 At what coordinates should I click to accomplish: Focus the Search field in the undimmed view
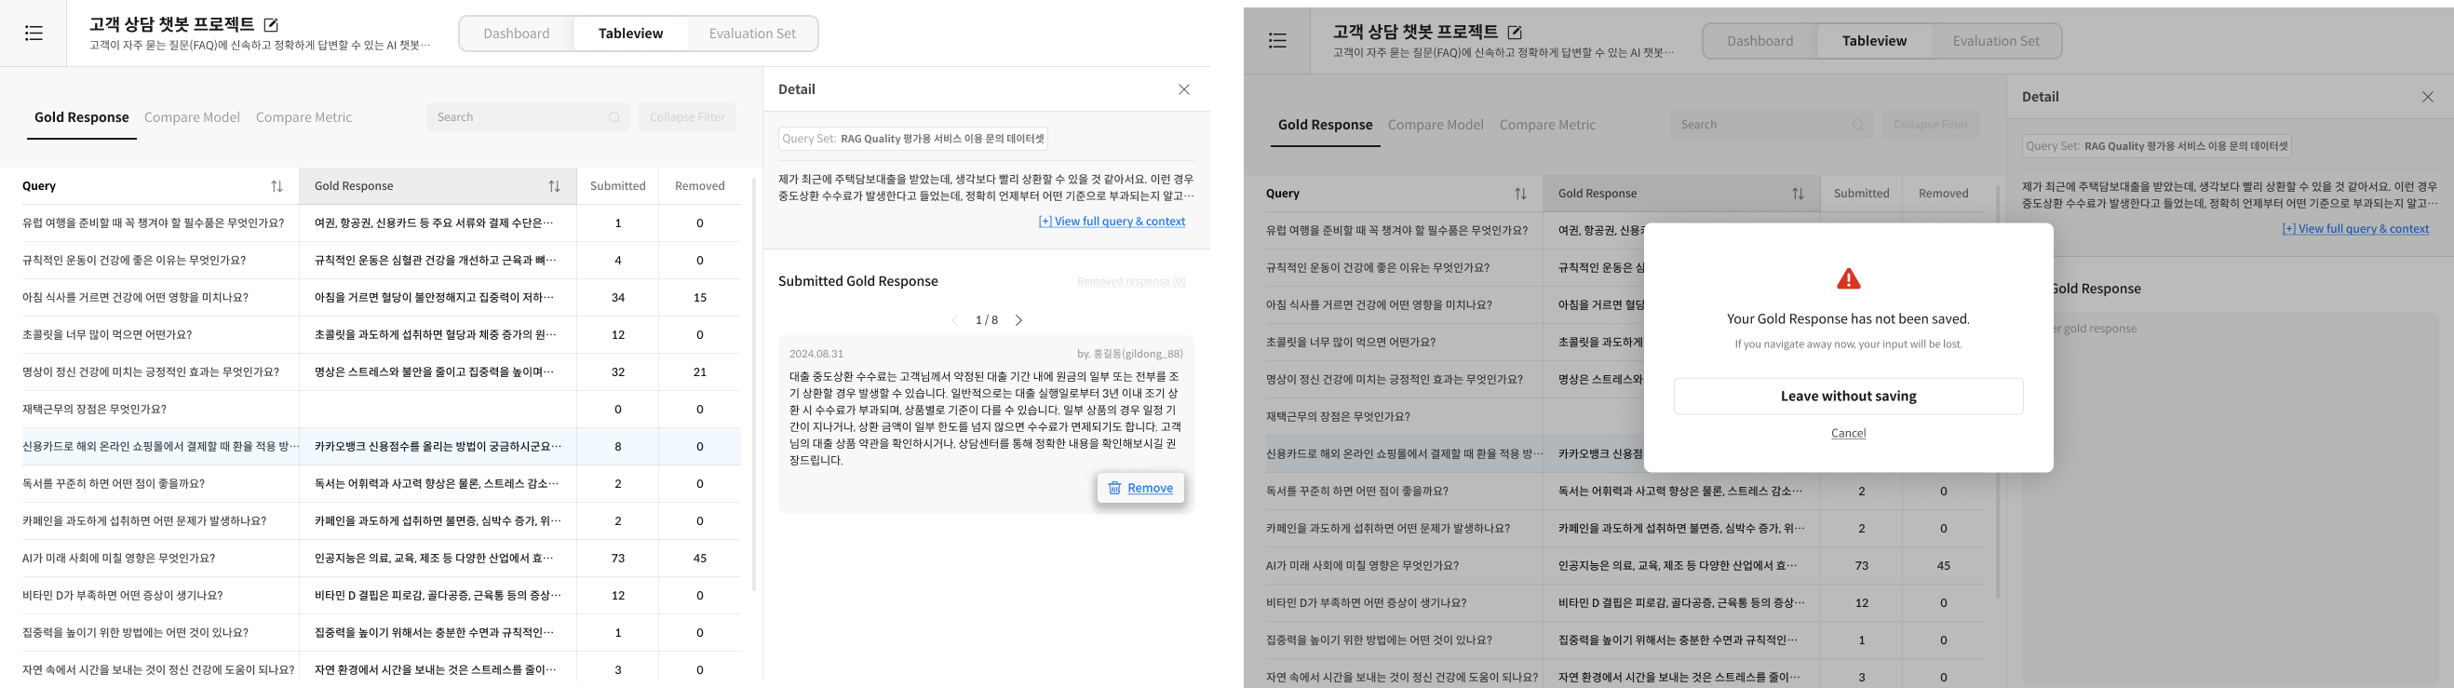pos(515,117)
